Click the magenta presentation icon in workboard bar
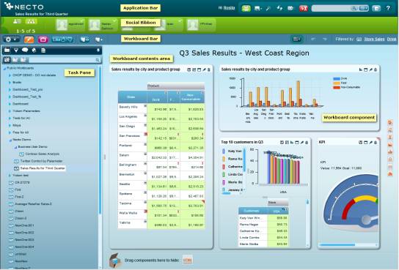The width and height of the screenshot is (399, 270). [x=43, y=40]
